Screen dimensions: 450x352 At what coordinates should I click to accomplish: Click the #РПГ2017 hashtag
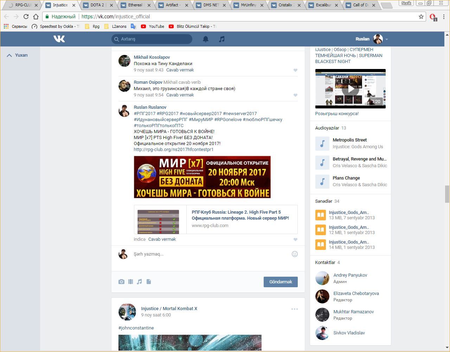pyautogui.click(x=144, y=114)
